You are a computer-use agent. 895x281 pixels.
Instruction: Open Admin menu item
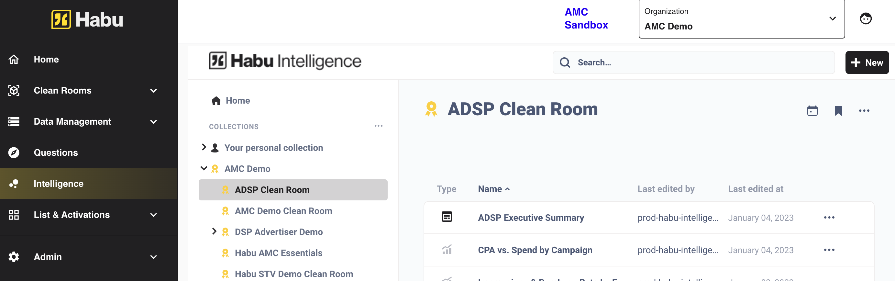pyautogui.click(x=48, y=257)
